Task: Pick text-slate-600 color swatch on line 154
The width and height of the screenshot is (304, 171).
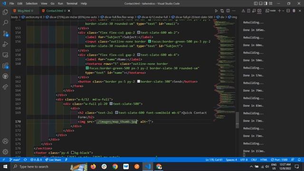Action: pos(139,33)
